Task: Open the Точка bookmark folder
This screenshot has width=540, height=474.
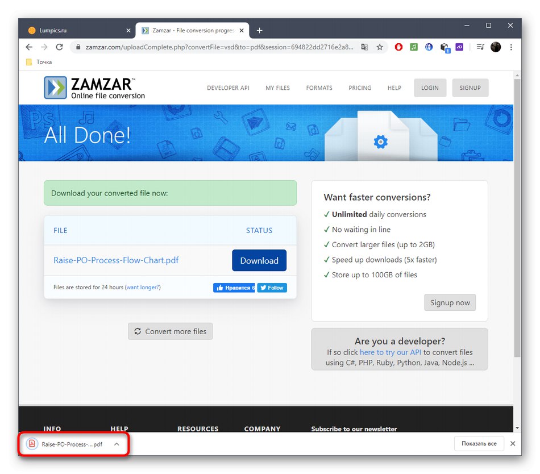Action: coord(39,62)
